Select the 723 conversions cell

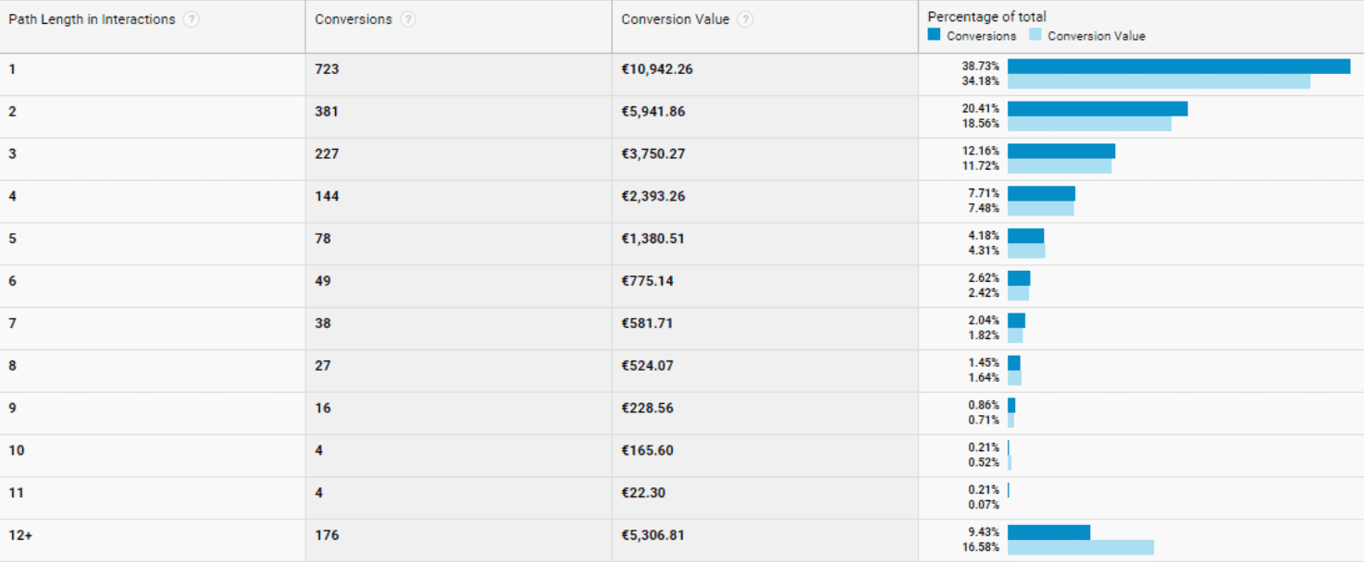459,74
